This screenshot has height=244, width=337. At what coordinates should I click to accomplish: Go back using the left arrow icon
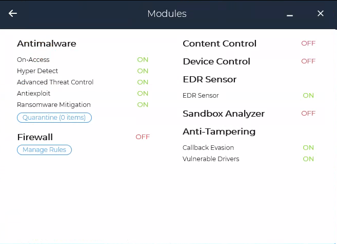tap(13, 13)
